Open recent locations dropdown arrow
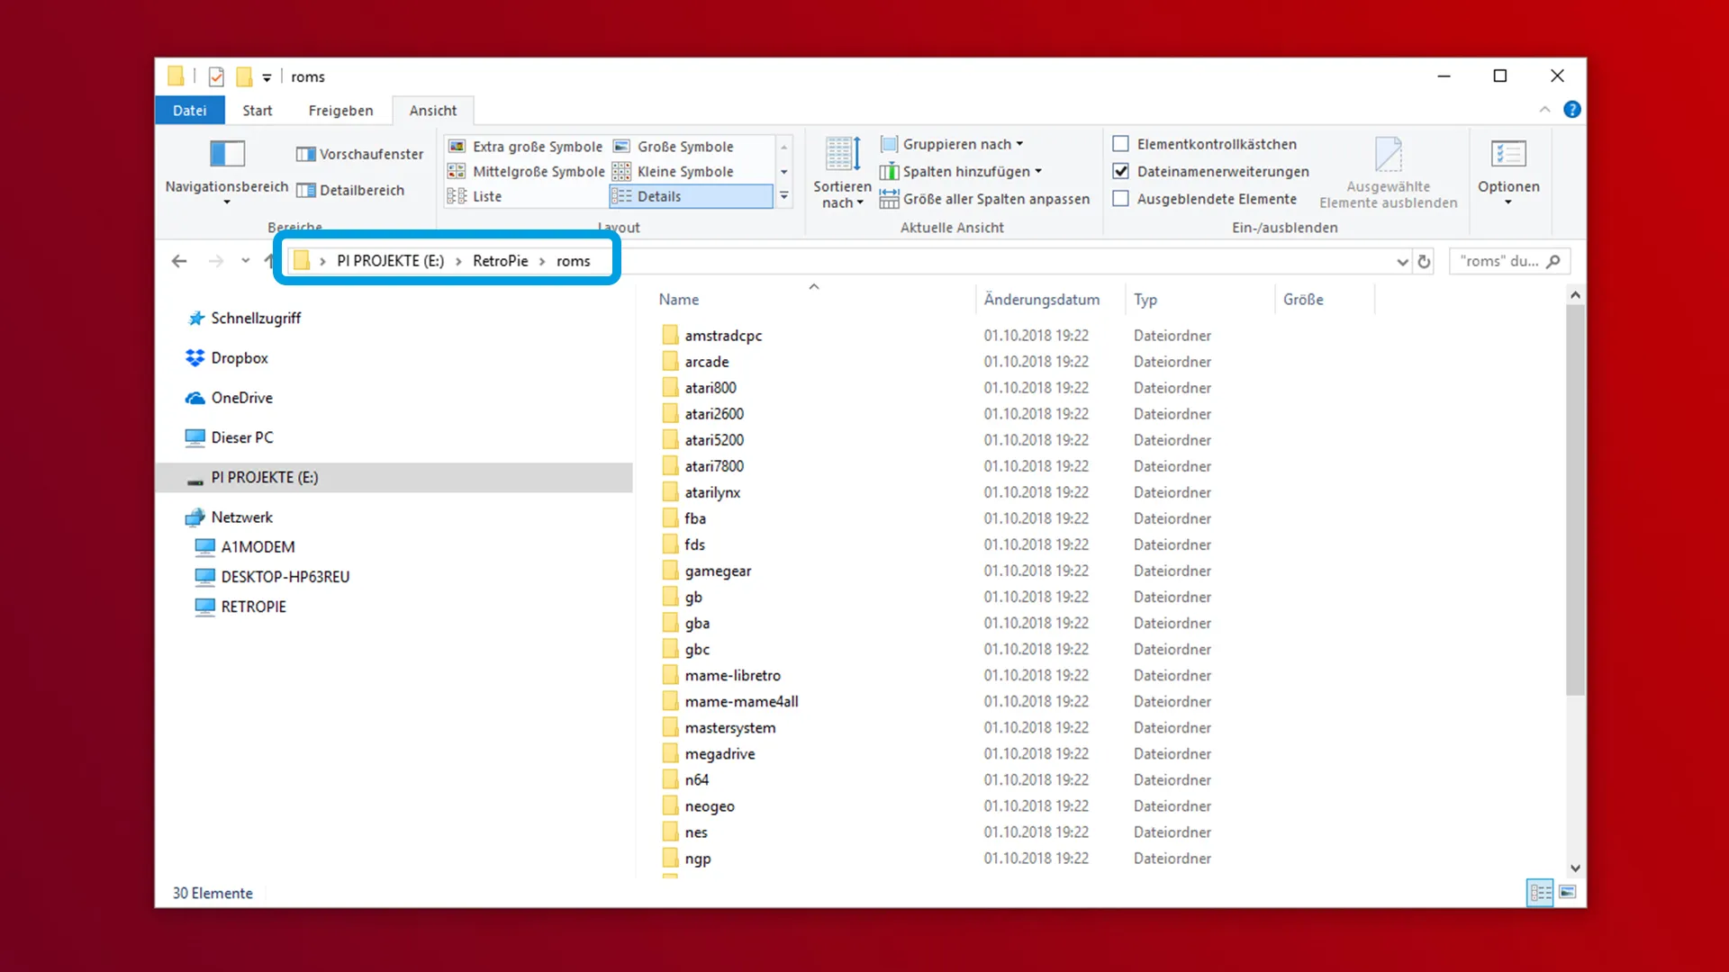Screen dimensions: 1729x972 tap(245, 261)
